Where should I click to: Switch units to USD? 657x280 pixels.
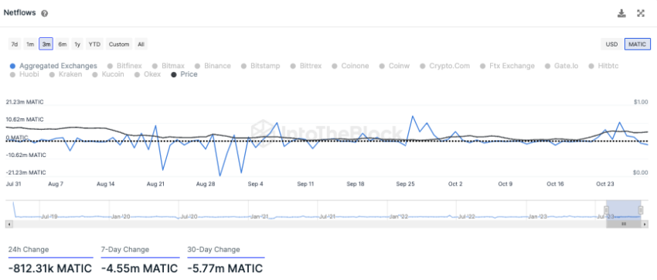(611, 44)
